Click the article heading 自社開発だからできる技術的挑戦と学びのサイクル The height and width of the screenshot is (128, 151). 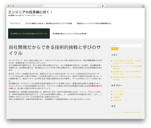[55, 50]
